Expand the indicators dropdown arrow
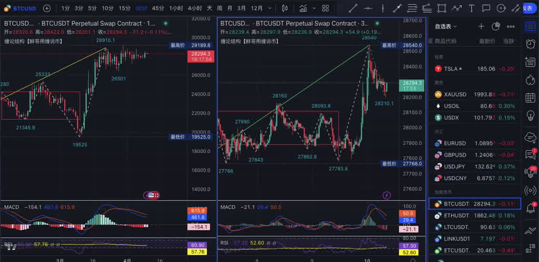The height and width of the screenshot is (262, 539). pos(313,8)
